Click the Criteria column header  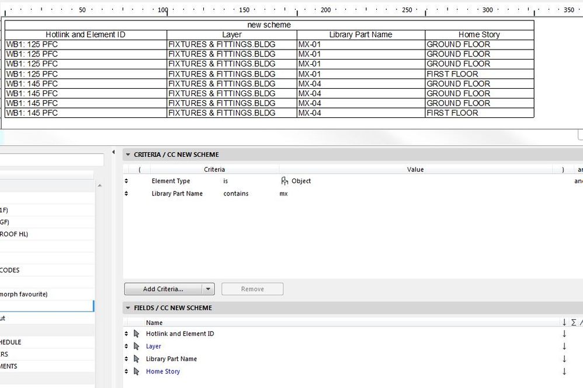214,169
